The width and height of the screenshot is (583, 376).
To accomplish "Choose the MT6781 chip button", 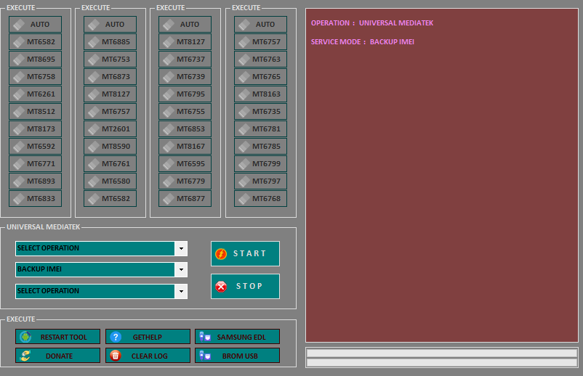I will coord(261,128).
